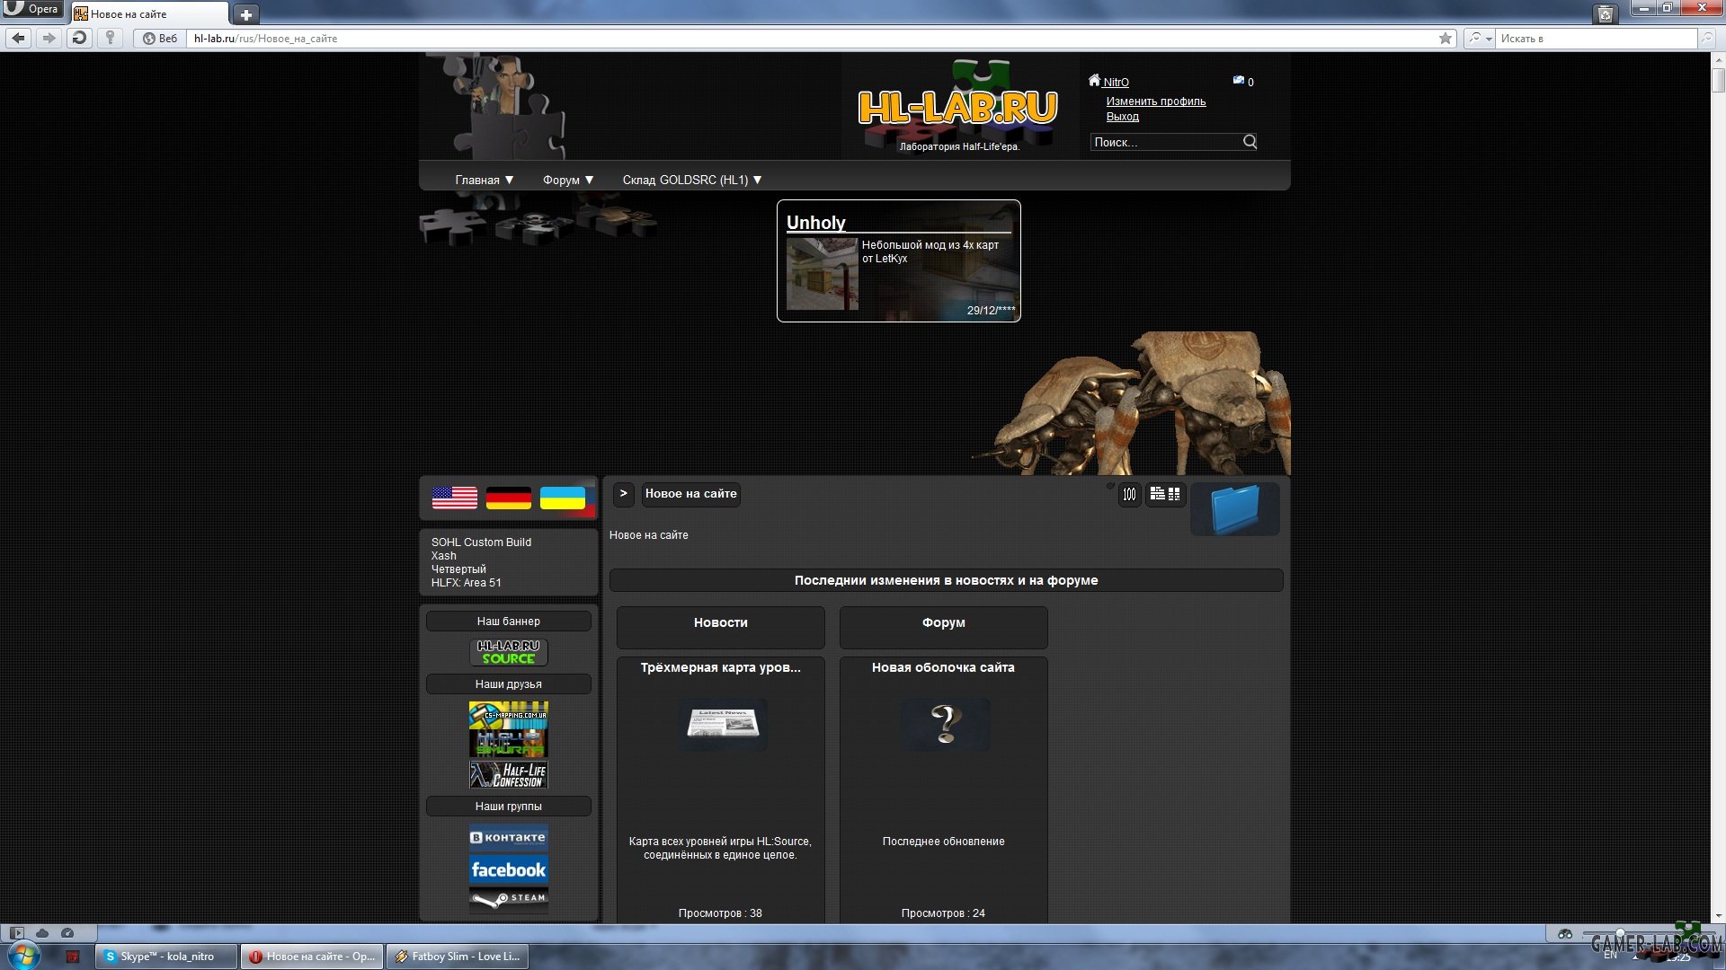Switch to the Opera taskbar window button
The width and height of the screenshot is (1726, 970).
click(x=312, y=957)
